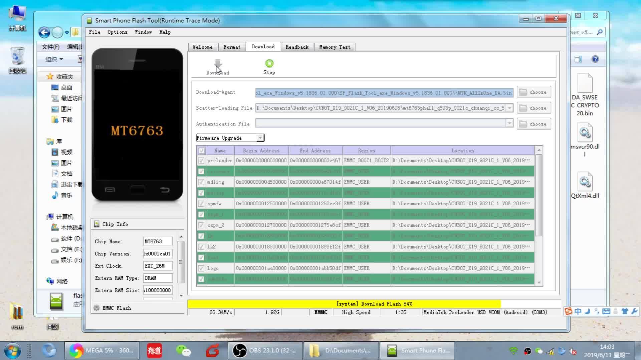Open Explorer Organize dropdown menu
The height and width of the screenshot is (360, 641).
click(54, 59)
